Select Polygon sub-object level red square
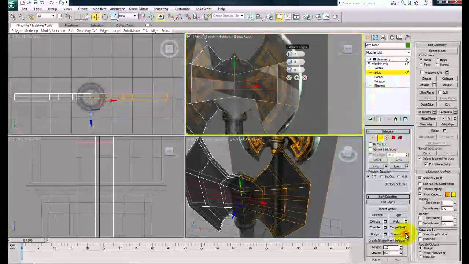Screen dimensions: 469x264 394,137
